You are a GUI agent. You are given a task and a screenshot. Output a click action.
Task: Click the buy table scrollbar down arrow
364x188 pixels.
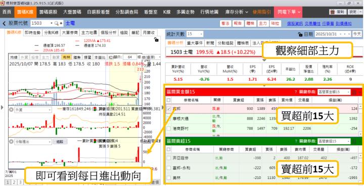coord(360,134)
